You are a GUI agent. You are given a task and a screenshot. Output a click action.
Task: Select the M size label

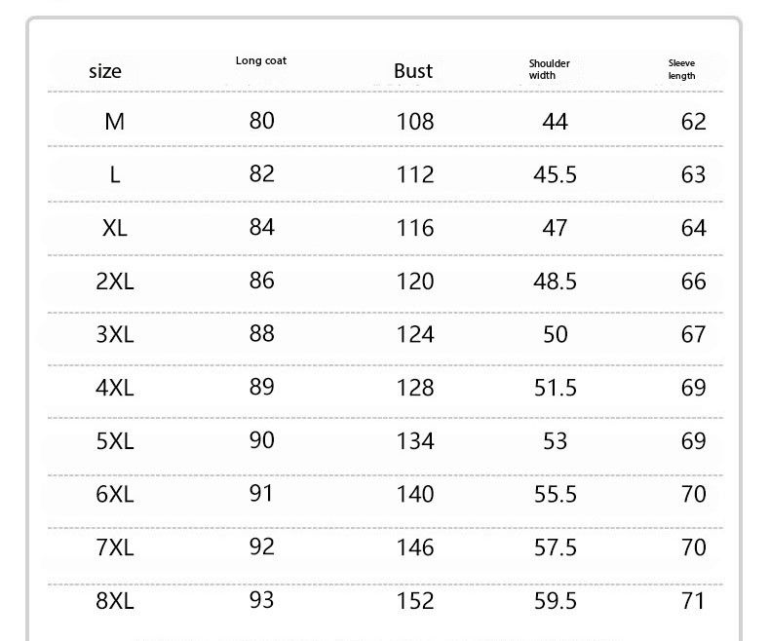click(115, 122)
